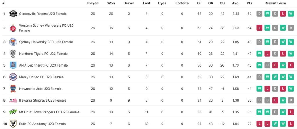
Task: Click the GD column header
Action: (x=222, y=3)
